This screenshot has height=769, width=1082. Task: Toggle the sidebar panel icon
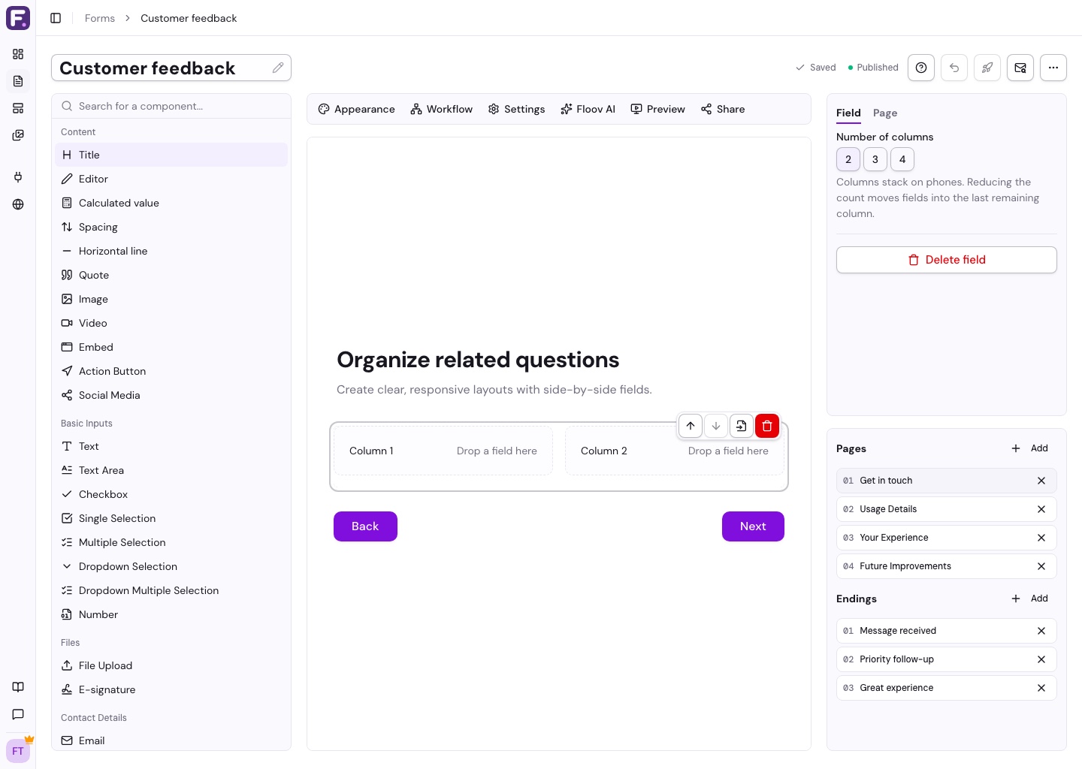point(56,18)
